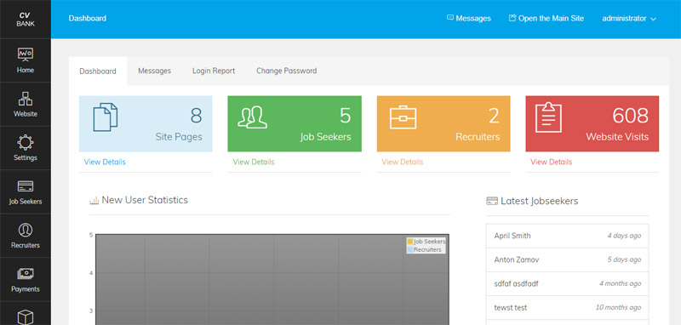This screenshot has width=681, height=325.
Task: Select the Recruiters sidebar icon
Action: pos(26,230)
